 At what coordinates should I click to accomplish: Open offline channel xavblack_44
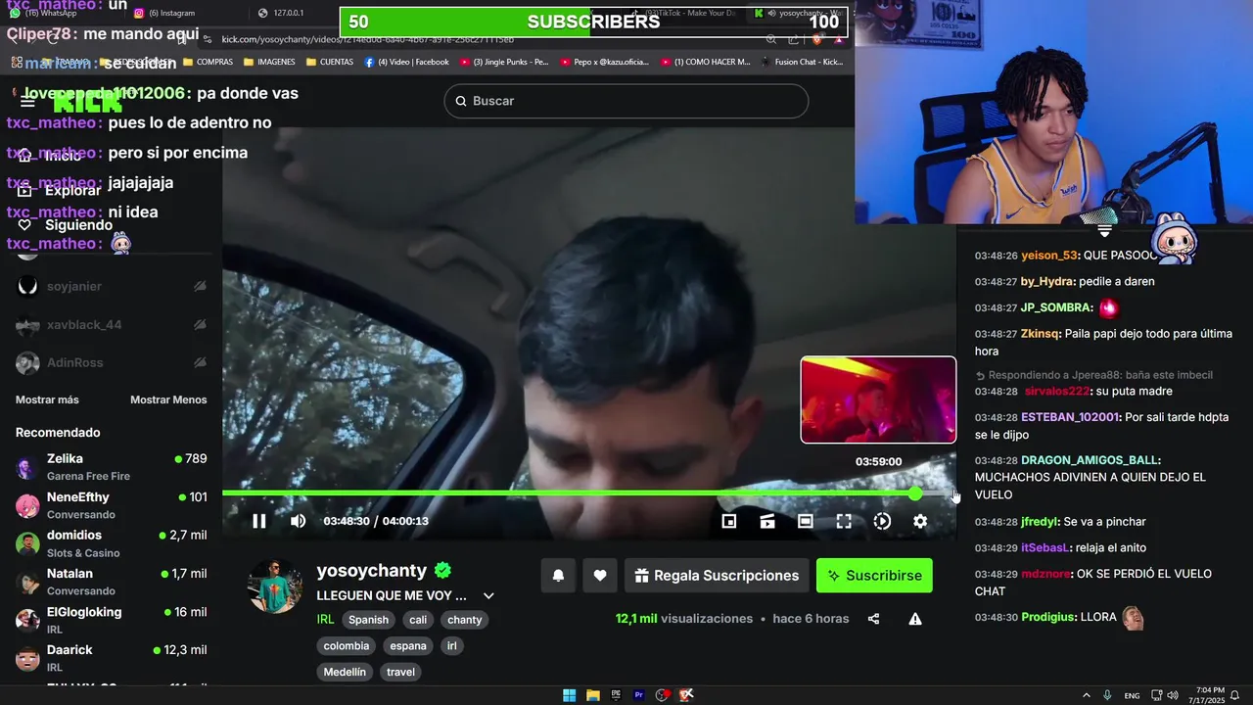coord(112,324)
